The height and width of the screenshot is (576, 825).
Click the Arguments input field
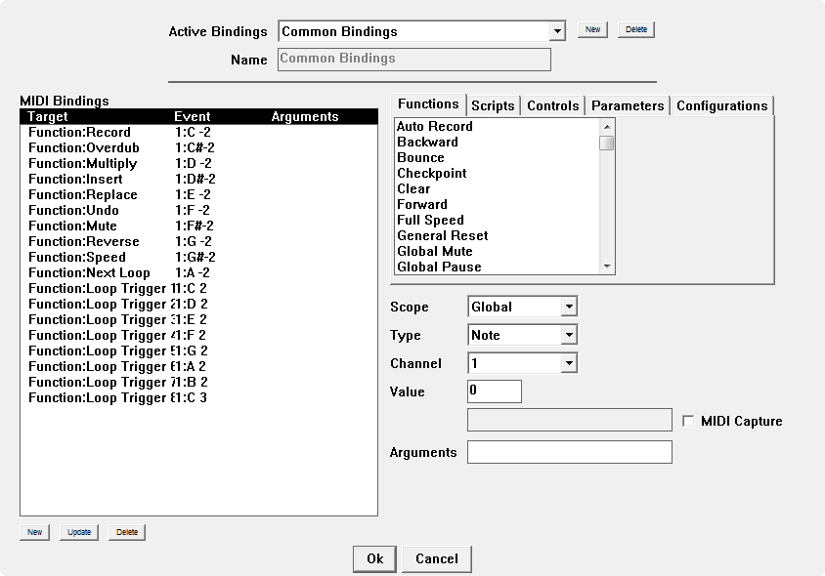[x=569, y=452]
